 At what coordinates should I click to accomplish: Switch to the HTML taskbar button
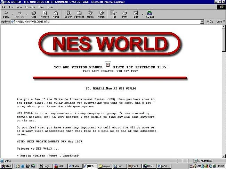[150, 166]
